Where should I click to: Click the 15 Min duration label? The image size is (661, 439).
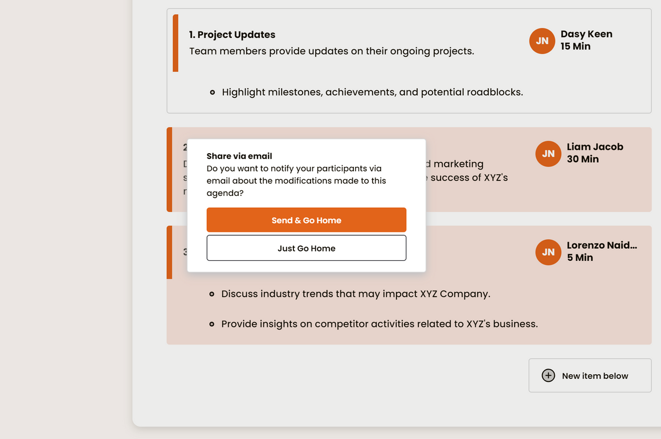pos(576,47)
